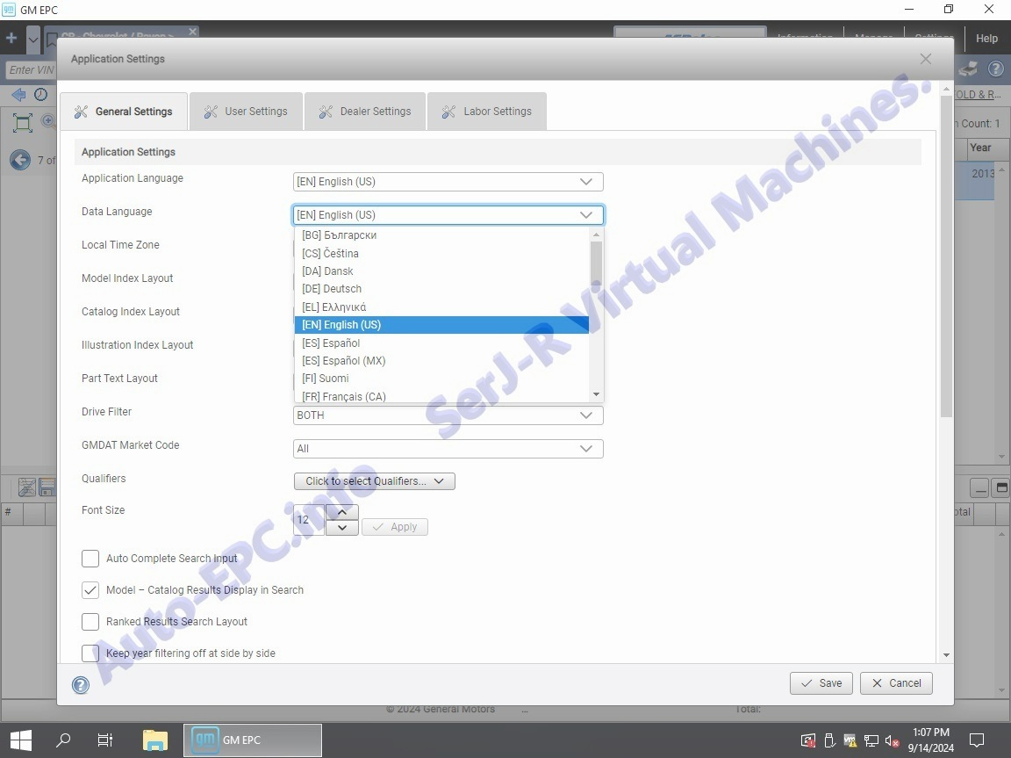Open the Windows Start menu

coord(21,740)
